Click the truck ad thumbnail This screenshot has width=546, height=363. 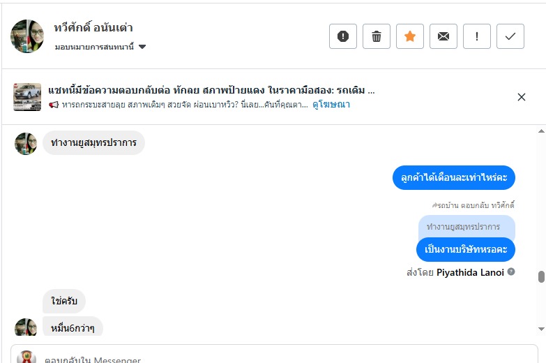point(27,97)
